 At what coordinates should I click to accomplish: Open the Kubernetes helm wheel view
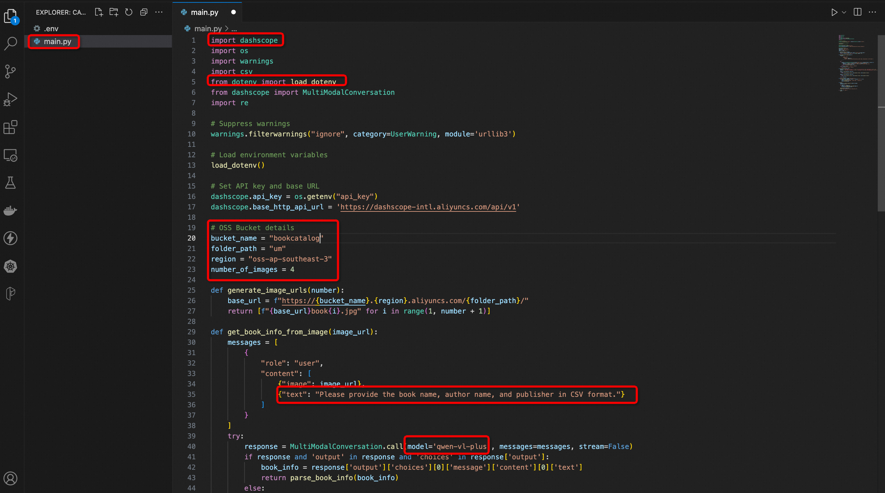coord(10,266)
